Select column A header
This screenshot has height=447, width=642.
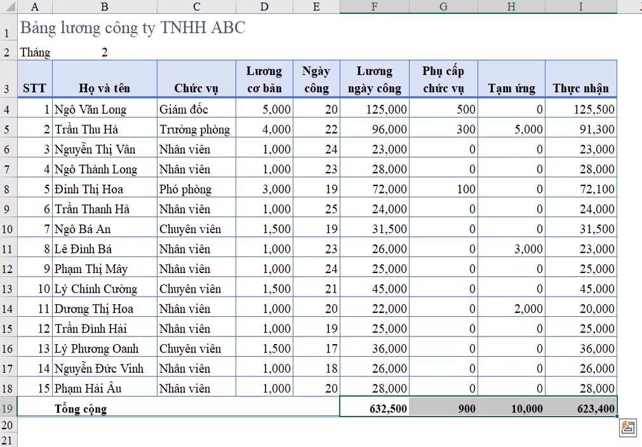tap(35, 6)
